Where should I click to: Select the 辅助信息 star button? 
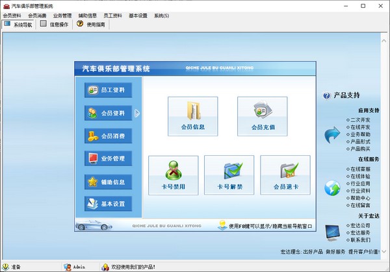point(108,182)
